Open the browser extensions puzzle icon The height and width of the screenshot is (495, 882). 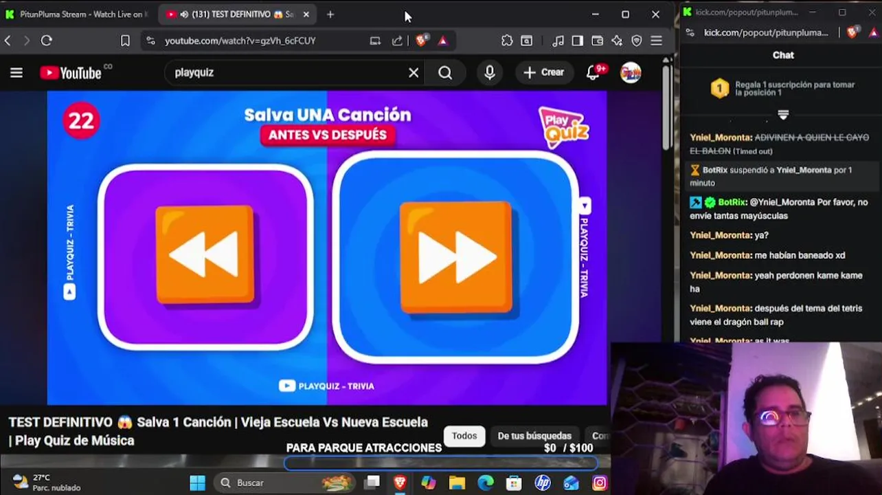507,41
